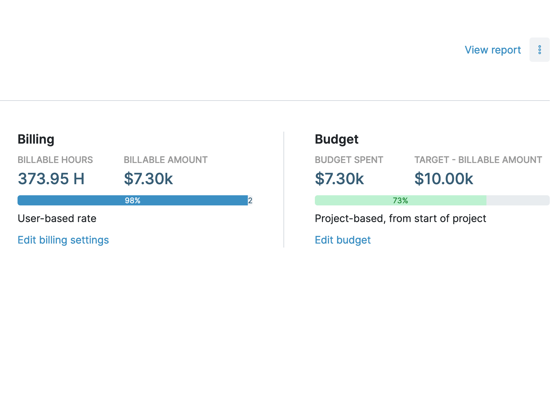
Task: Open the Edit budget settings
Action: pyautogui.click(x=343, y=240)
